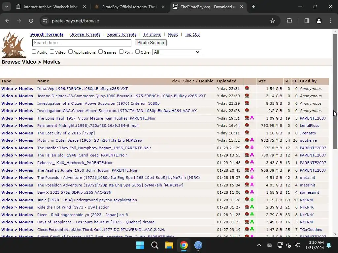This screenshot has height=253, width=338.
Task: Click magnet icon for Jeanne.Dielman torrent
Action: click(x=247, y=96)
